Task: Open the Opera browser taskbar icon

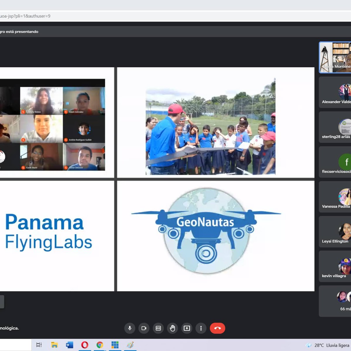Action: (85, 345)
